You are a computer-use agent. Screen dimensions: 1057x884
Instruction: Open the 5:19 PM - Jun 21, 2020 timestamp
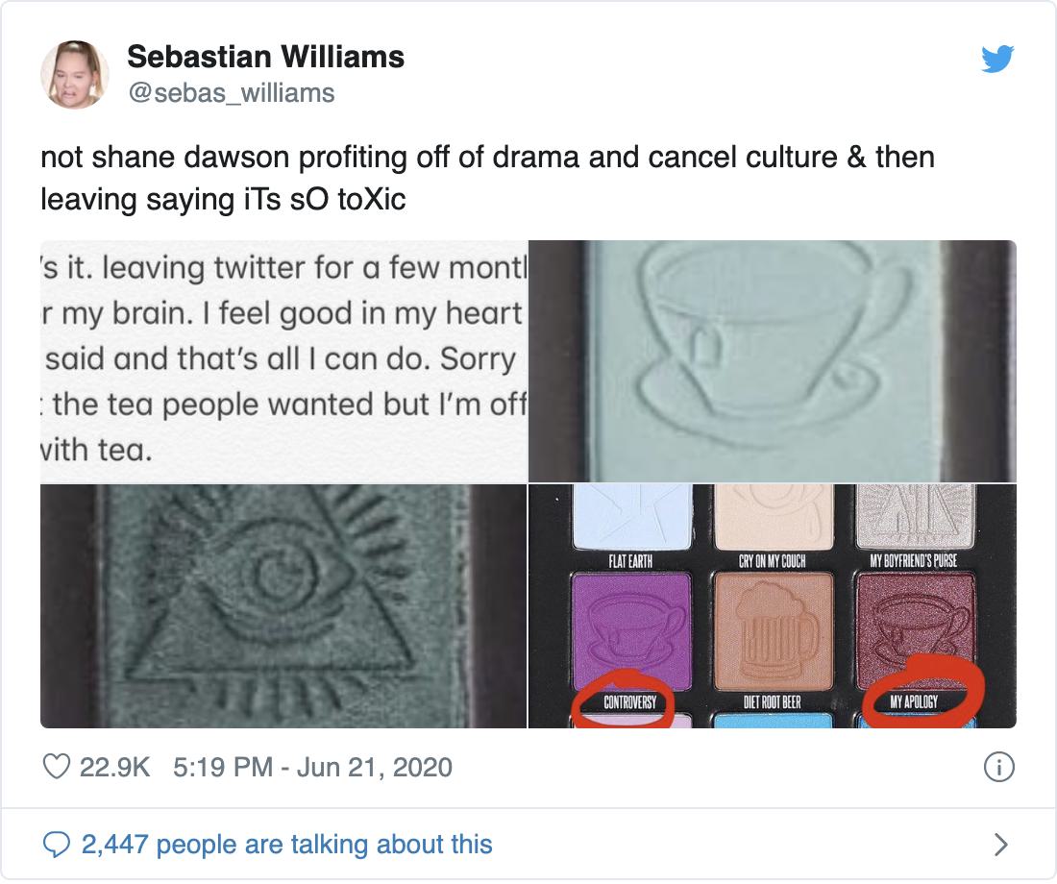tap(312, 767)
